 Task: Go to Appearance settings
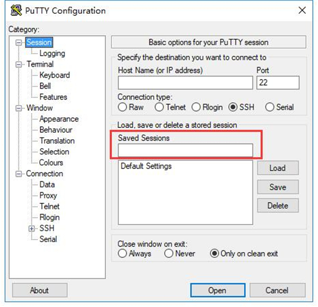59,119
